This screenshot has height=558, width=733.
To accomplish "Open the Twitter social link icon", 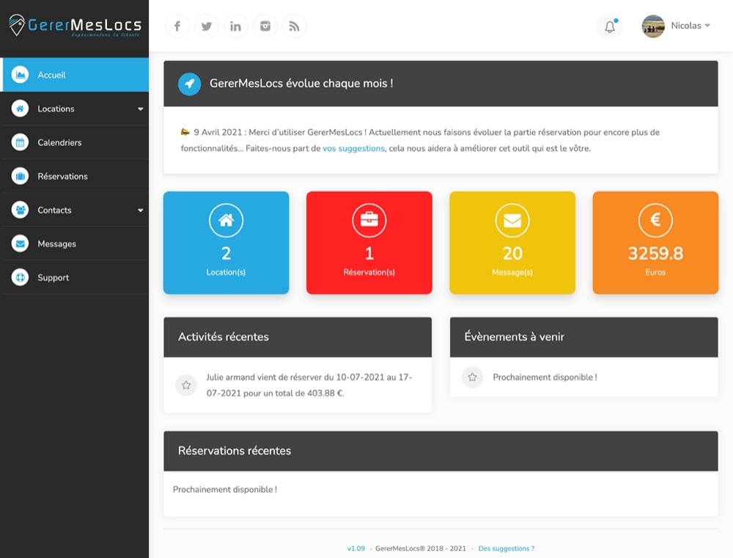I will pyautogui.click(x=207, y=26).
